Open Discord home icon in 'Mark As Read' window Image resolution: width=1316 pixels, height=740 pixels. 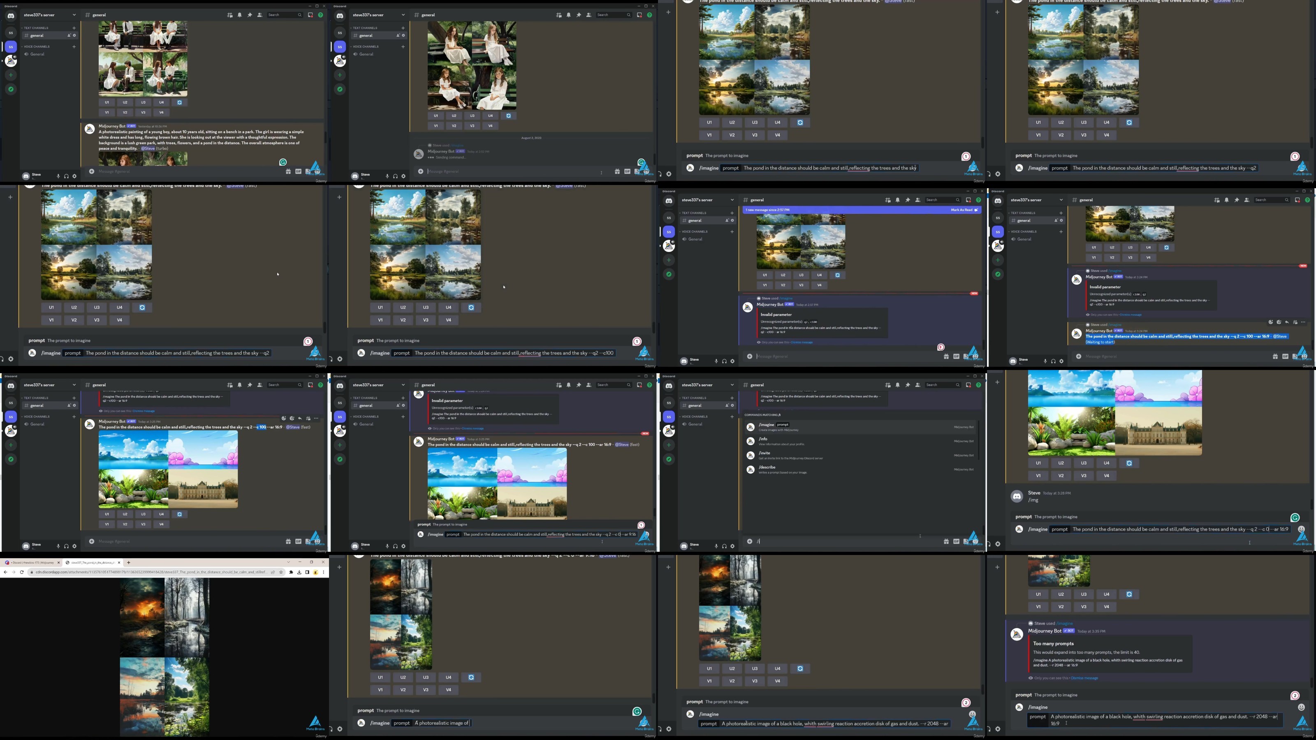tap(669, 201)
